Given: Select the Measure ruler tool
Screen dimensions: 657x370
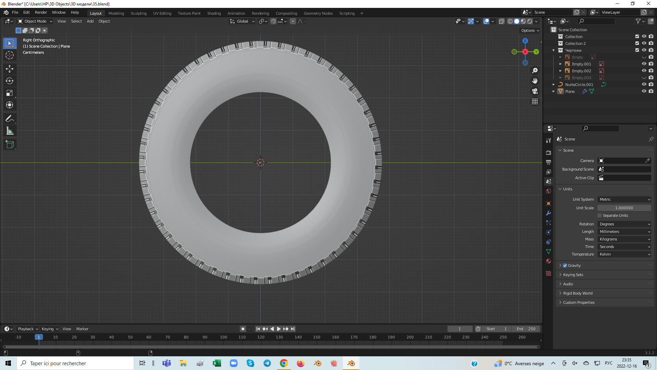Looking at the screenshot, I should click(x=10, y=131).
